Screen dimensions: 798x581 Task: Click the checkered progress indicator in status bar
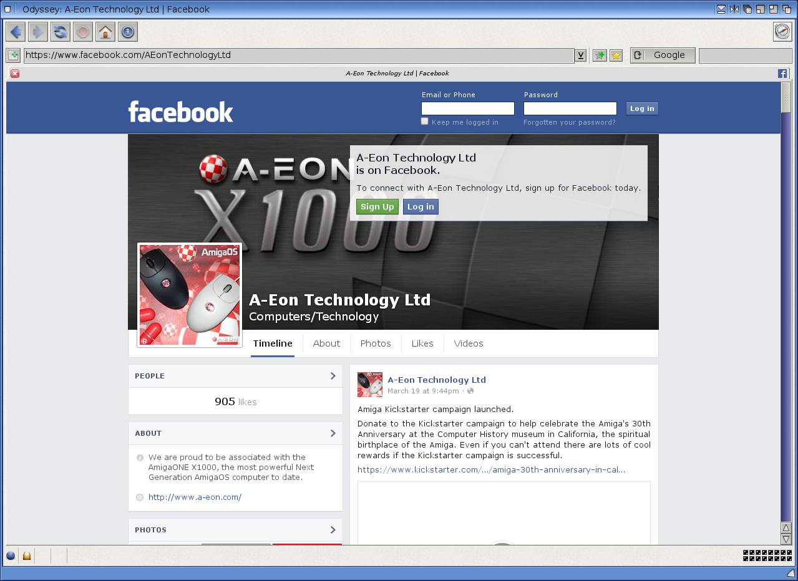coord(767,555)
